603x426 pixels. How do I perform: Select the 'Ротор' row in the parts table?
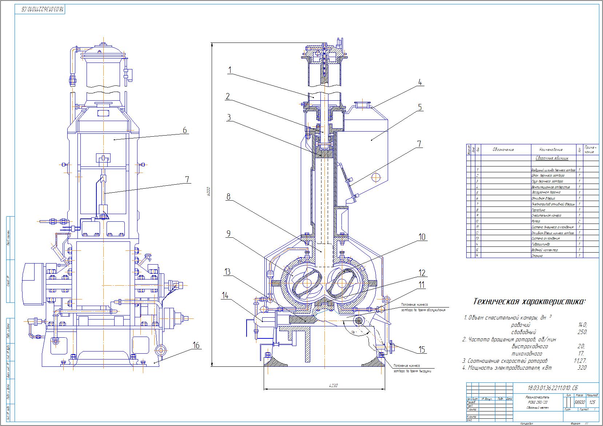click(x=535, y=221)
